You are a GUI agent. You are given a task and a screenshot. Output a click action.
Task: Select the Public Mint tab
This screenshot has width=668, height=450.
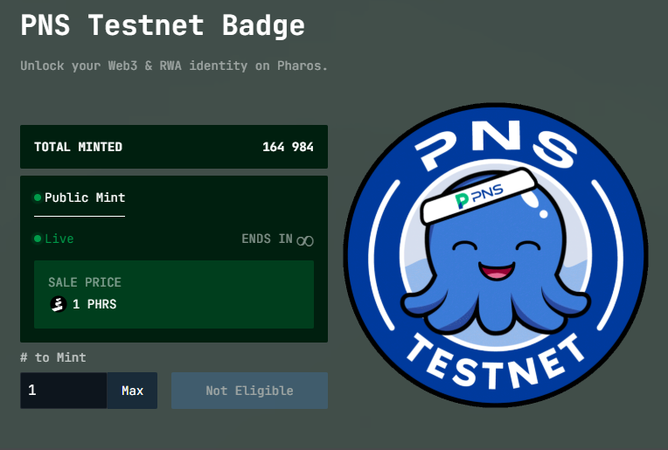pos(80,197)
